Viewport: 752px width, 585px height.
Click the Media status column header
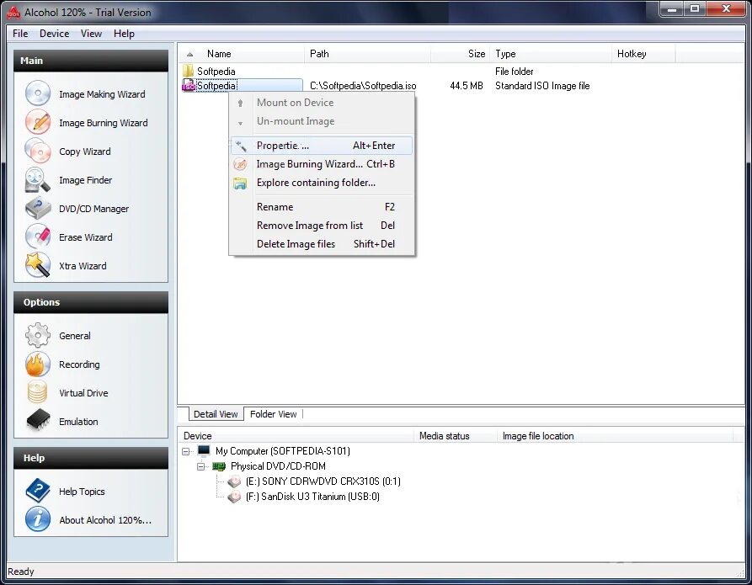(x=455, y=436)
